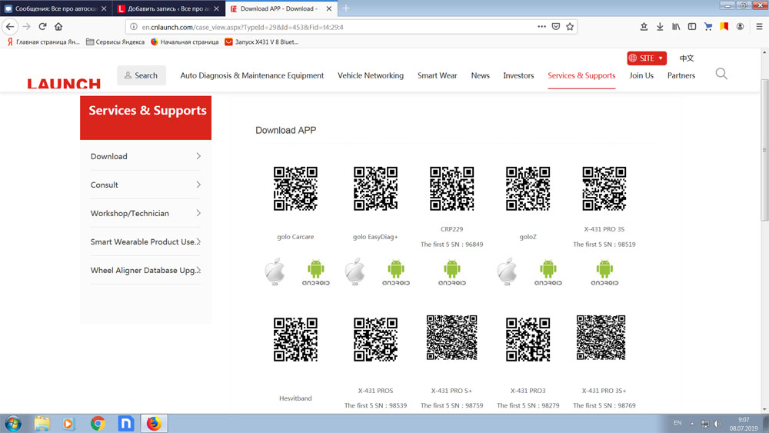Click the Search user button
The image size is (769, 433).
(x=141, y=75)
